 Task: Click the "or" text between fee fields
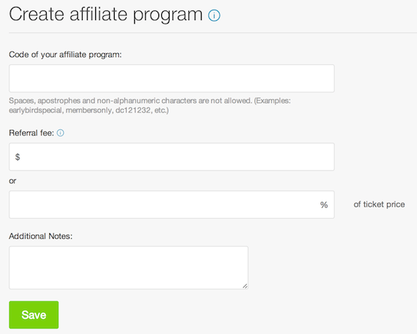(13, 181)
